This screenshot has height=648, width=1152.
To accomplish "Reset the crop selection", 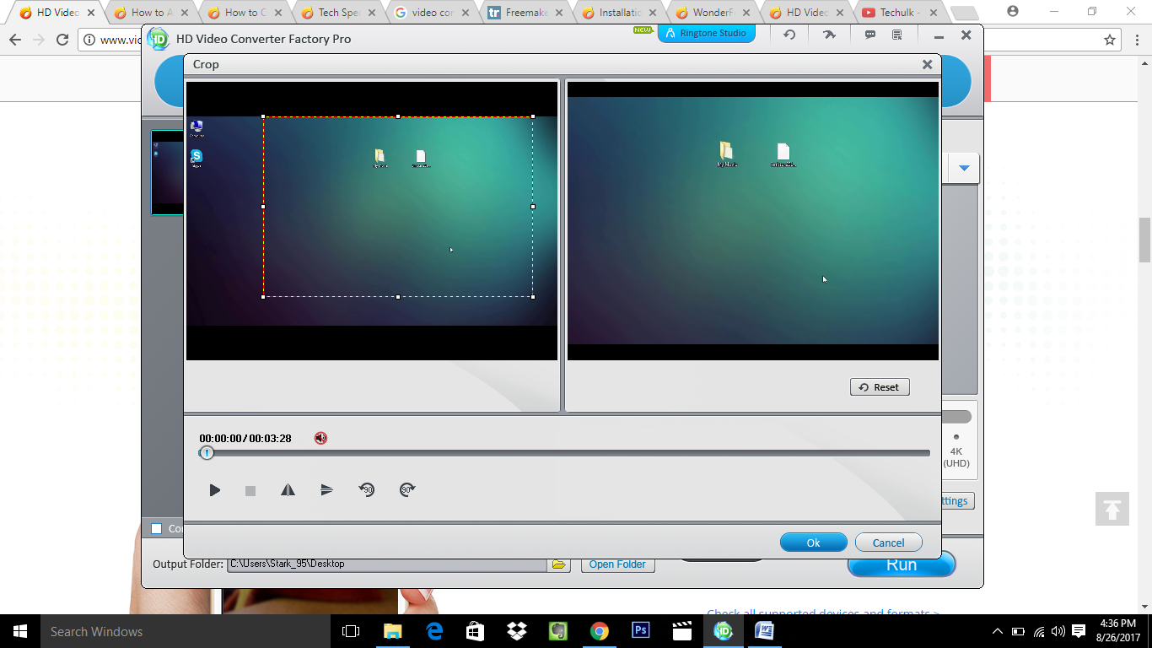I will tap(880, 386).
